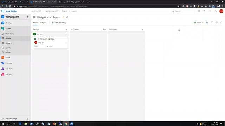Open Artifacts in the sidebar
The image size is (225, 126).
click(x=8, y=74)
